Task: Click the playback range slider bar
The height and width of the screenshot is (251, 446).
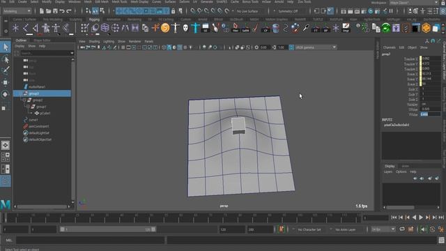Action: [108, 229]
